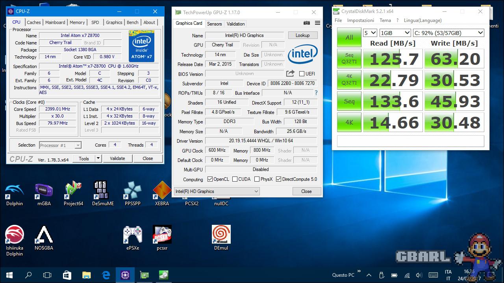Viewport: 504px width, 283px height.
Task: Click the Intel logo in GPU-Z
Action: (x=302, y=54)
